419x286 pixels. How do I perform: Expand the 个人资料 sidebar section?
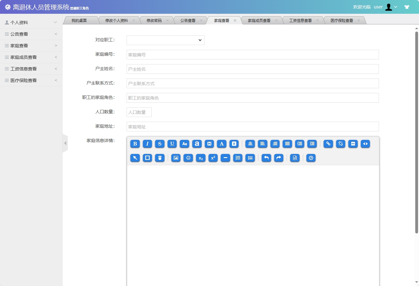(x=31, y=23)
